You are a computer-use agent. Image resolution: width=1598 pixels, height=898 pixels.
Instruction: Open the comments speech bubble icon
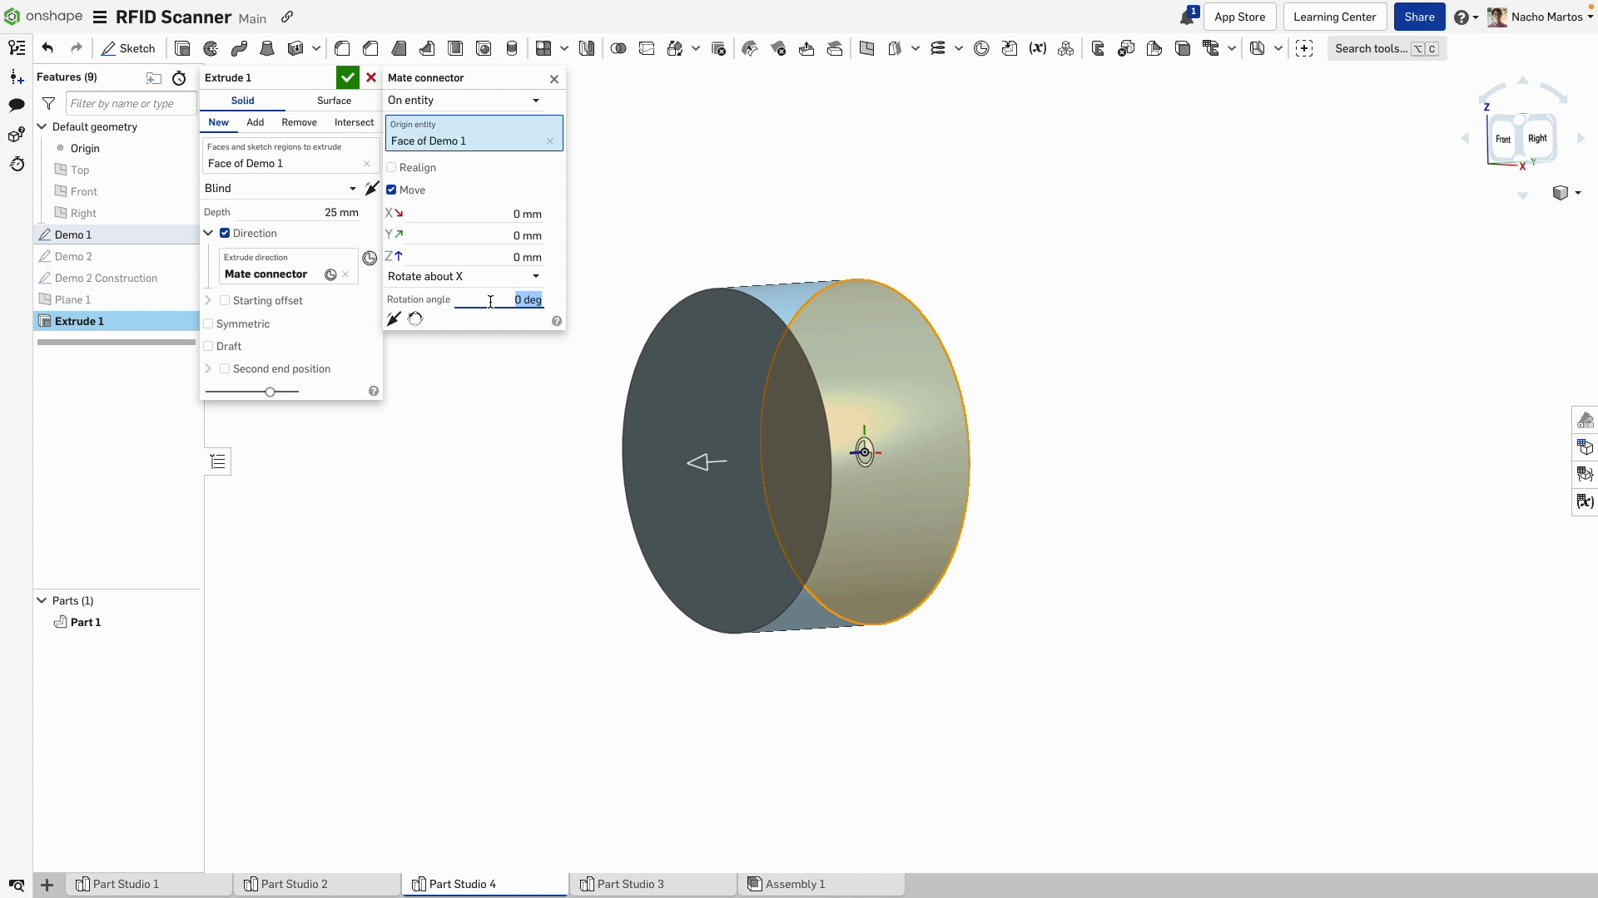click(17, 105)
